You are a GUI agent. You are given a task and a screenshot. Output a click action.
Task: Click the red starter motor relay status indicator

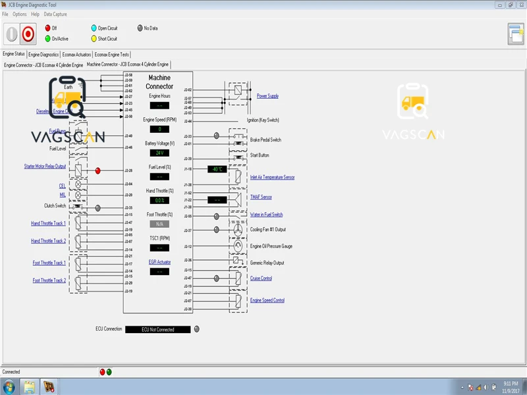[x=97, y=171]
